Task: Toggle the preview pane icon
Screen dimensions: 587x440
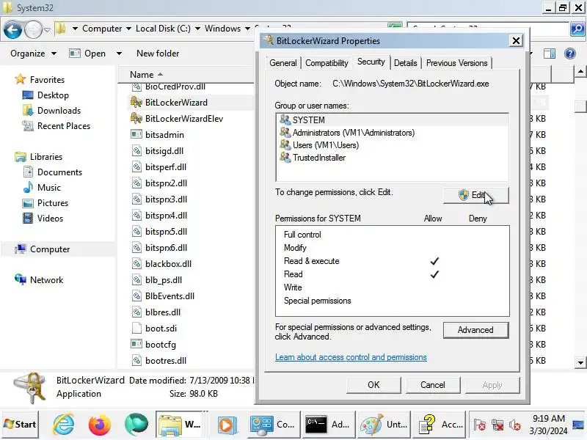Action: pos(549,54)
